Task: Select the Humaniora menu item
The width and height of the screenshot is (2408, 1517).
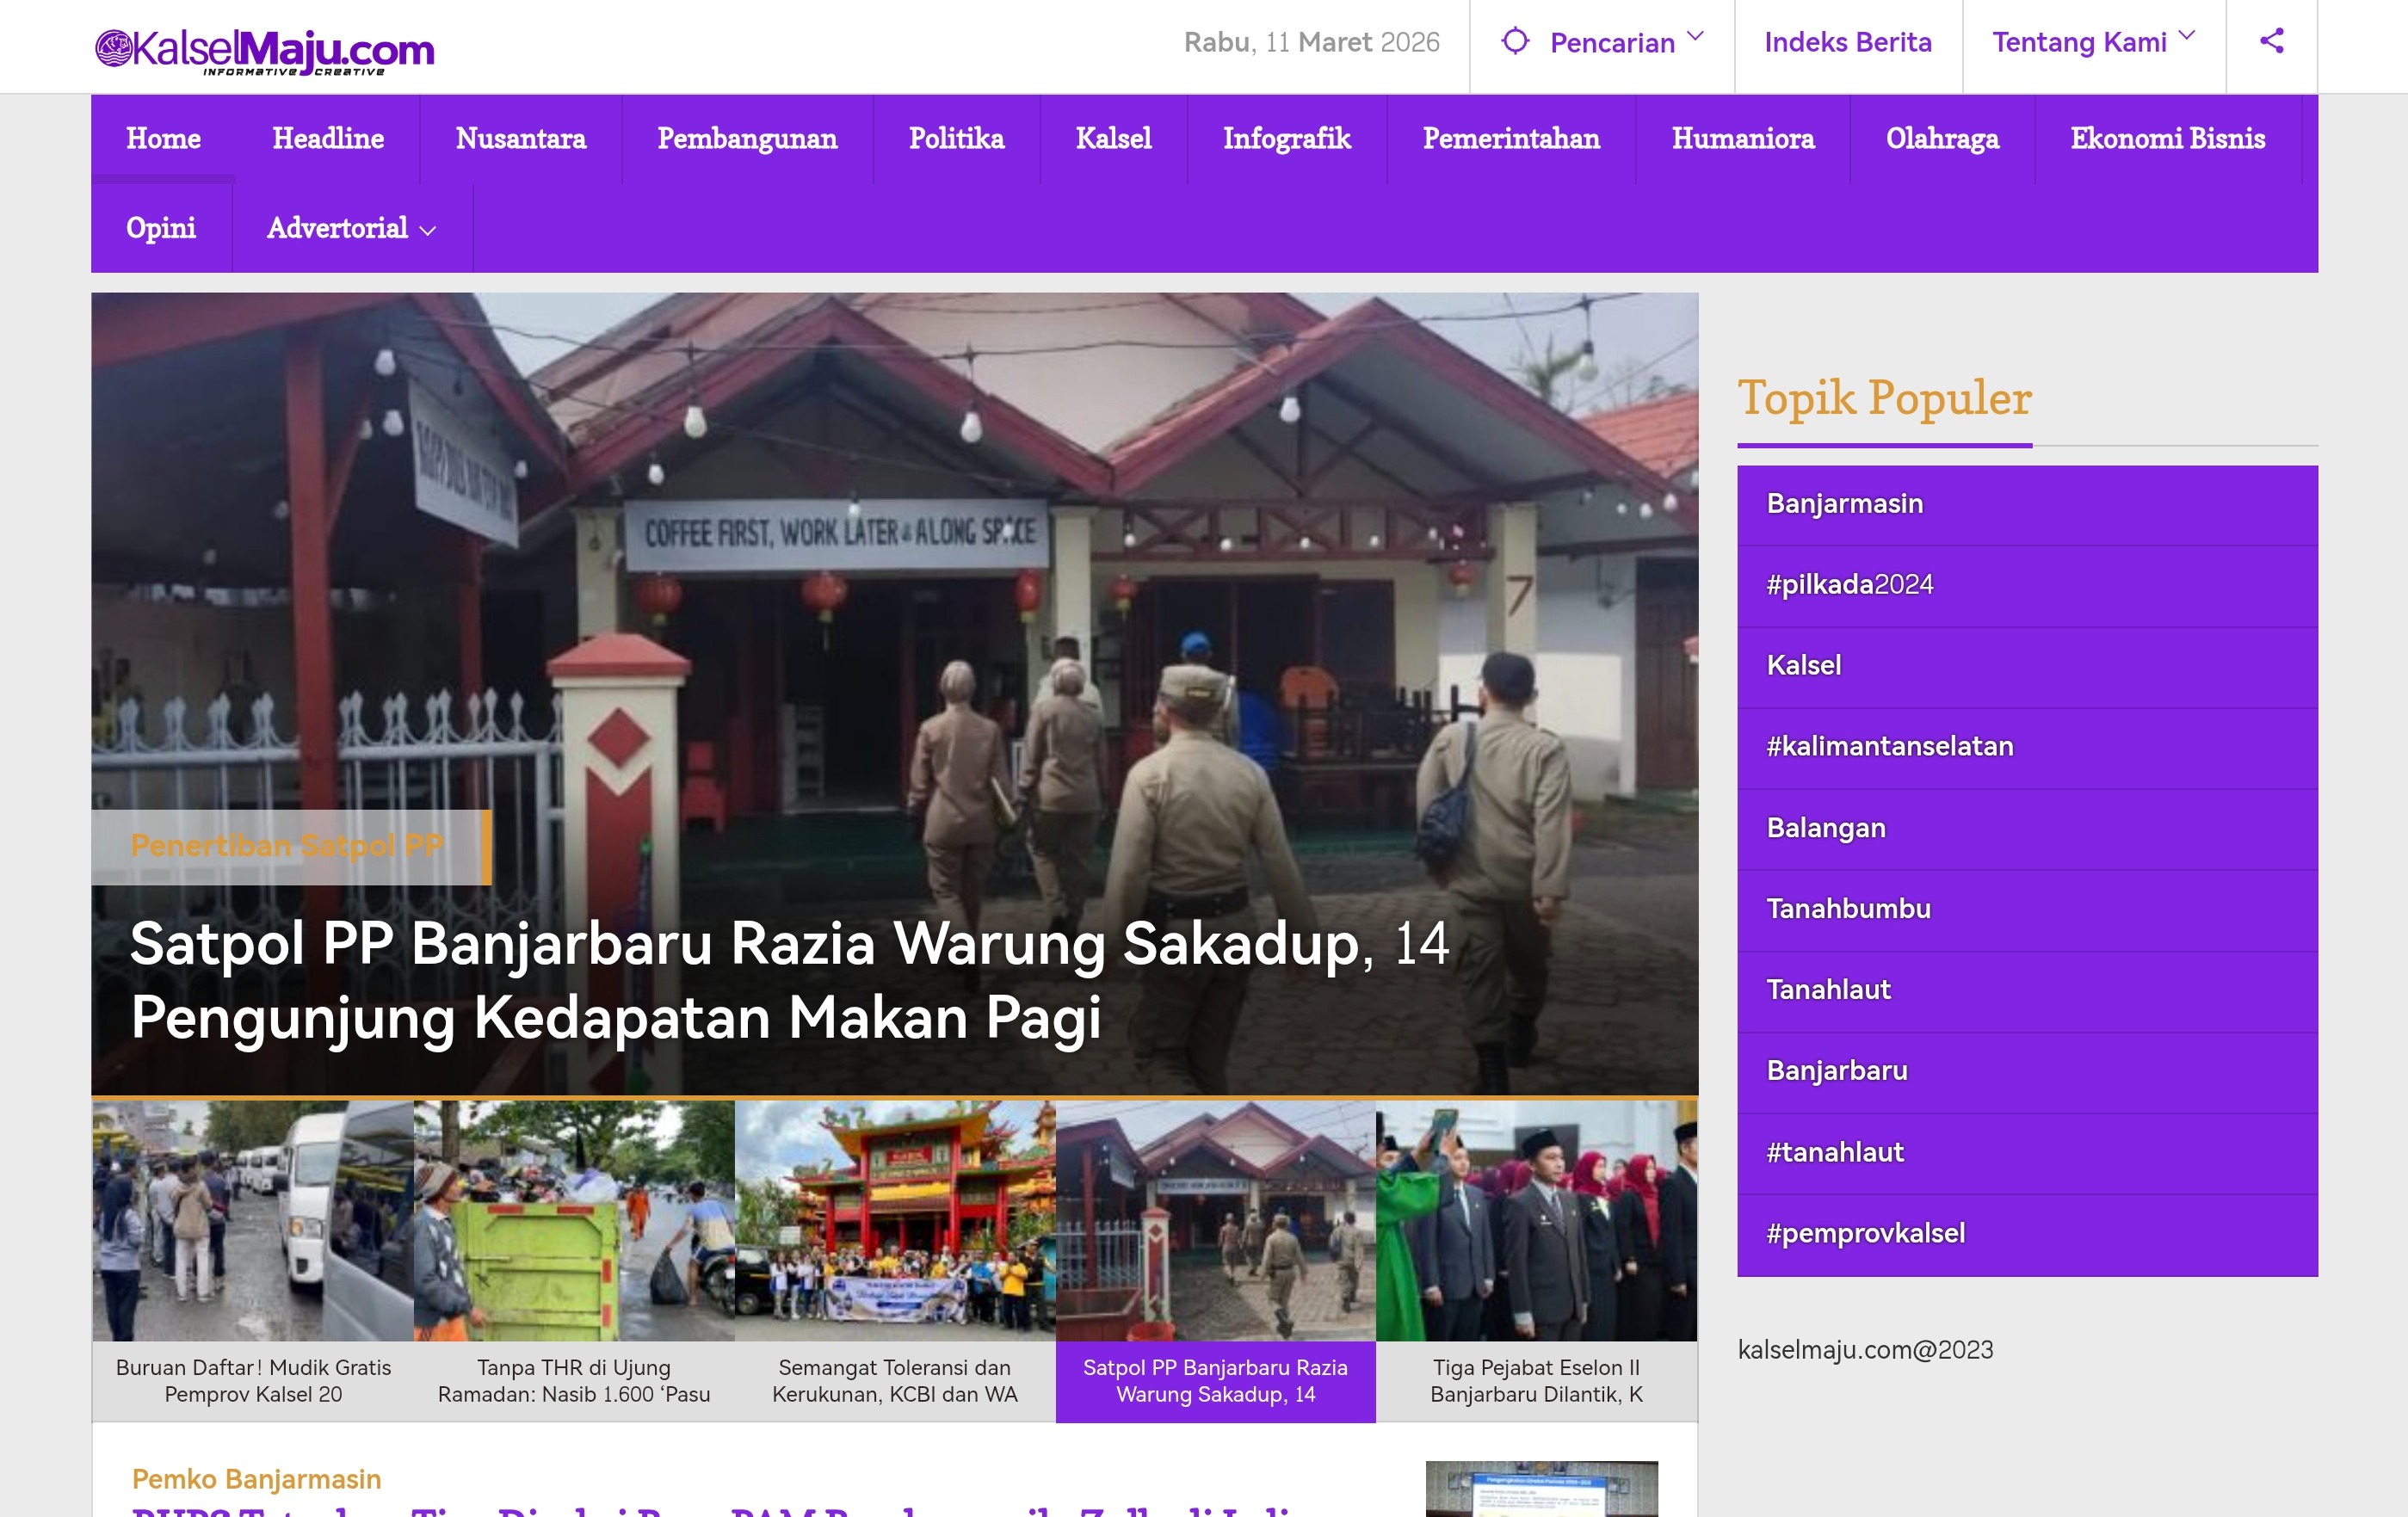Action: [1743, 138]
